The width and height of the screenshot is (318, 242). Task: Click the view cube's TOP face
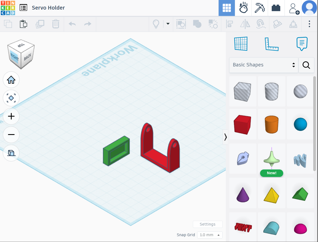(21, 45)
